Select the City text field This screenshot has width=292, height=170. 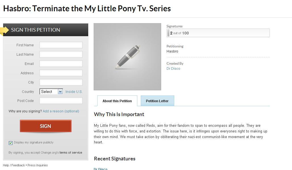(x=61, y=82)
